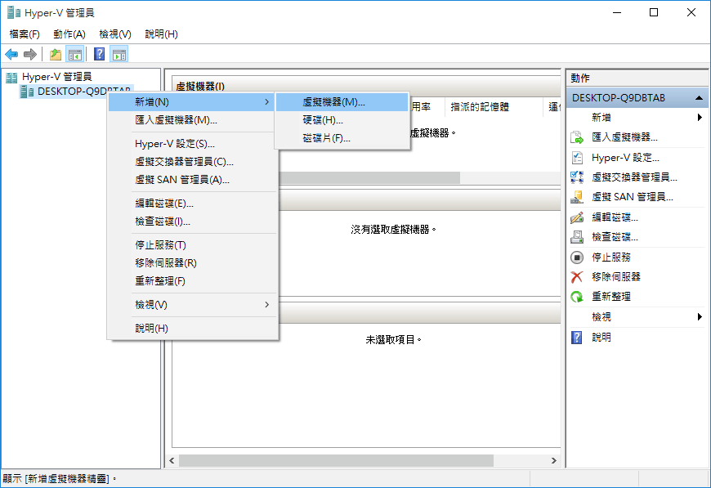Click the blue Help icon in the toolbar

(x=99, y=55)
